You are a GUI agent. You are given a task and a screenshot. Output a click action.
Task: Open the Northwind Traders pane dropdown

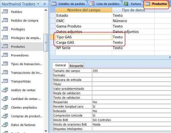click(x=38, y=4)
